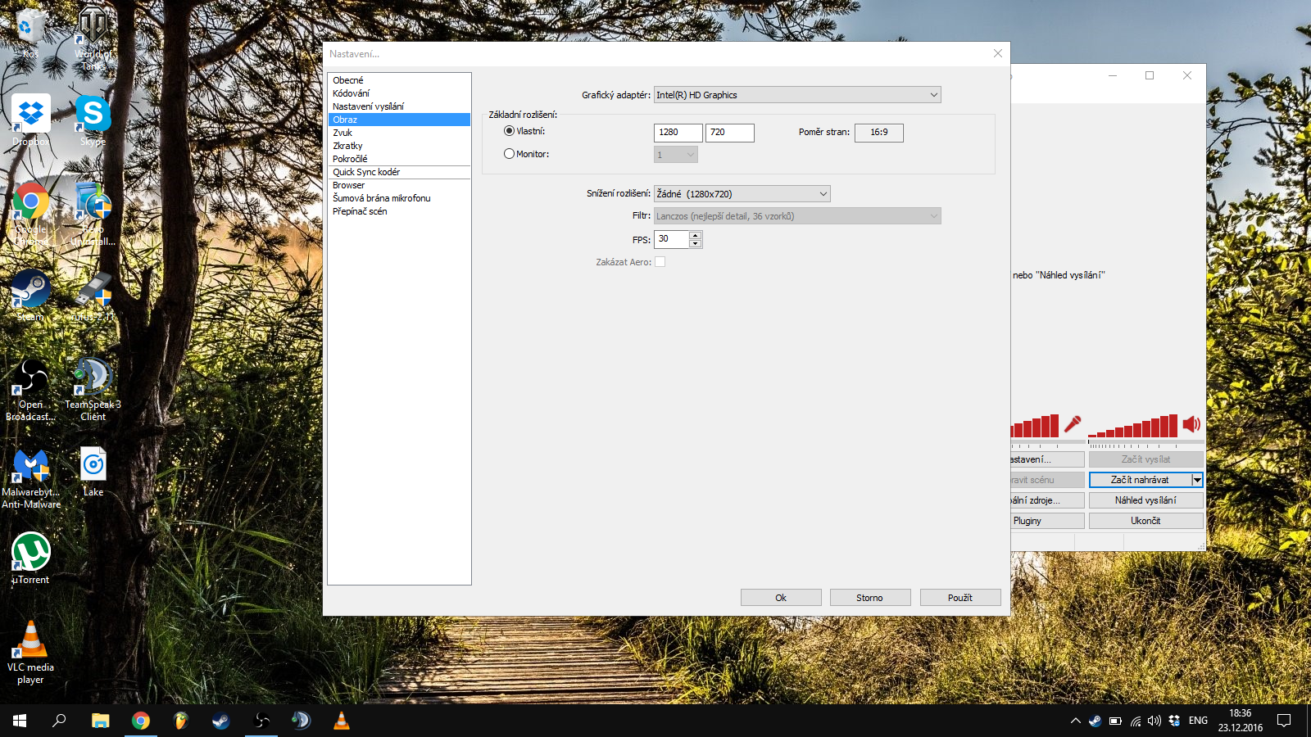Increase the FPS value with the up arrow
1311x737 pixels.
click(695, 236)
